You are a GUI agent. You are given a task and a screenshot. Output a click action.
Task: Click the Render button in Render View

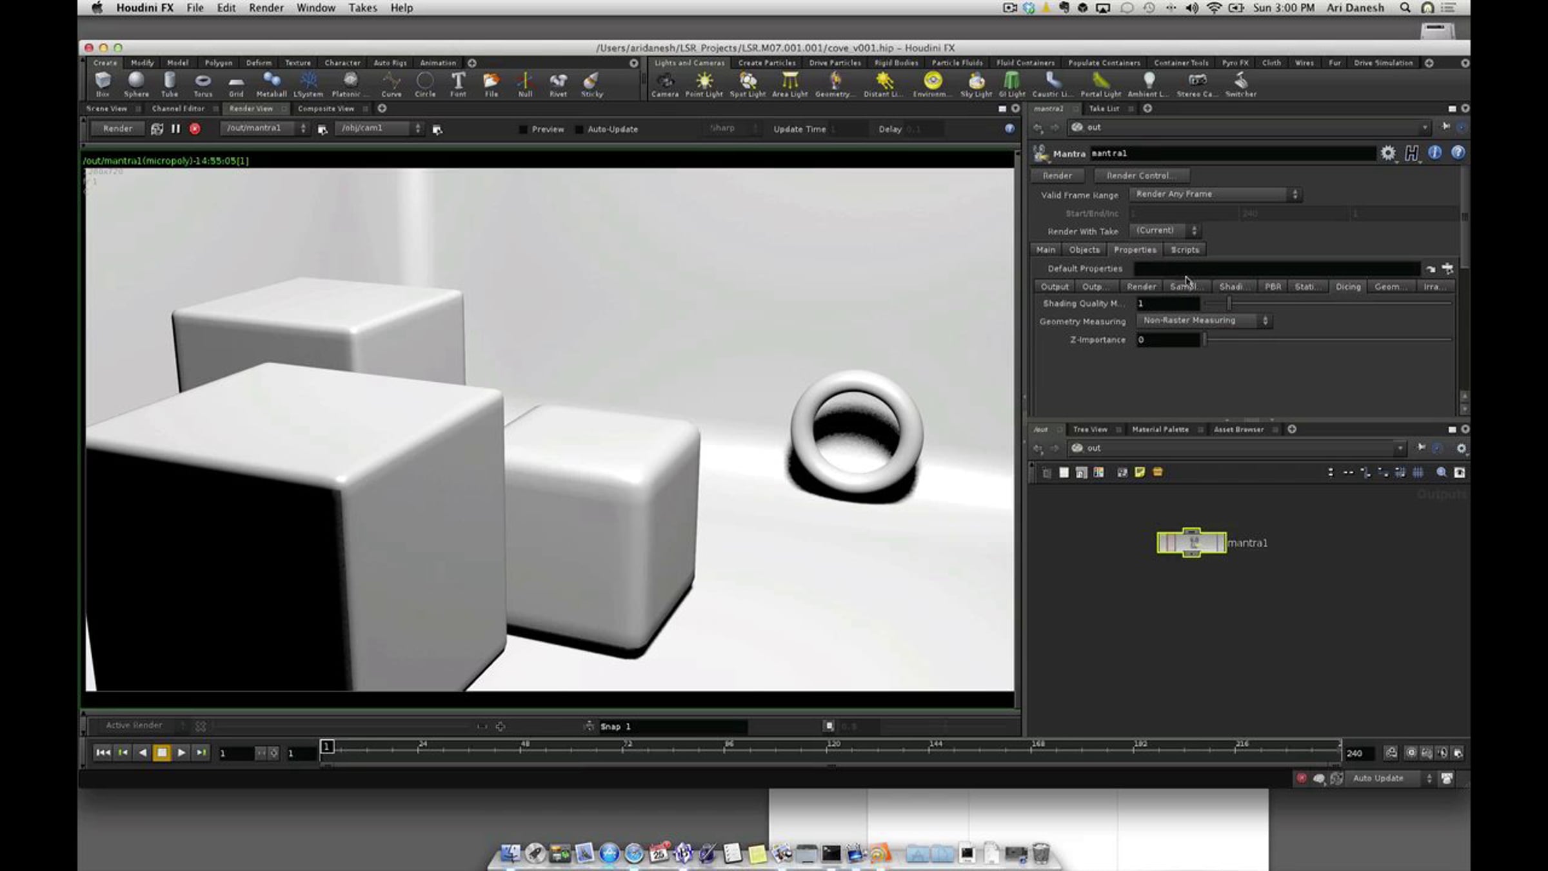pyautogui.click(x=117, y=129)
